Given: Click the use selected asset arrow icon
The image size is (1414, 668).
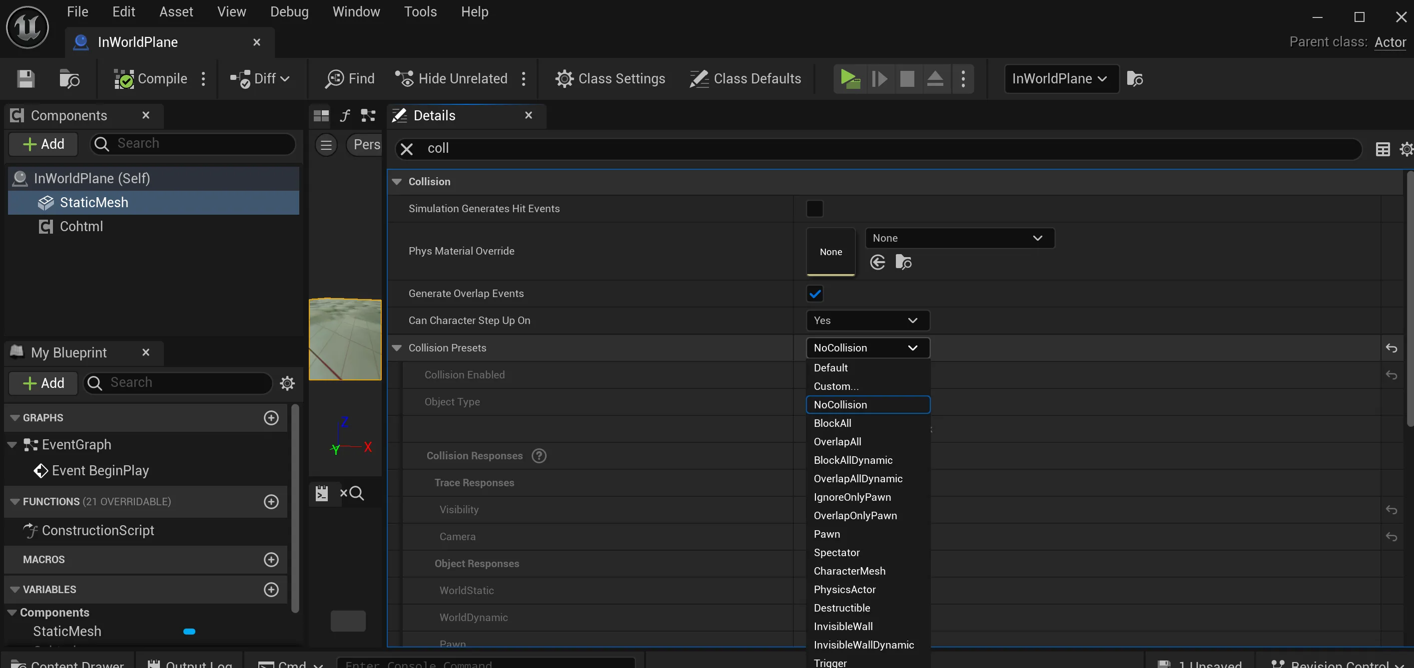Looking at the screenshot, I should pyautogui.click(x=877, y=263).
